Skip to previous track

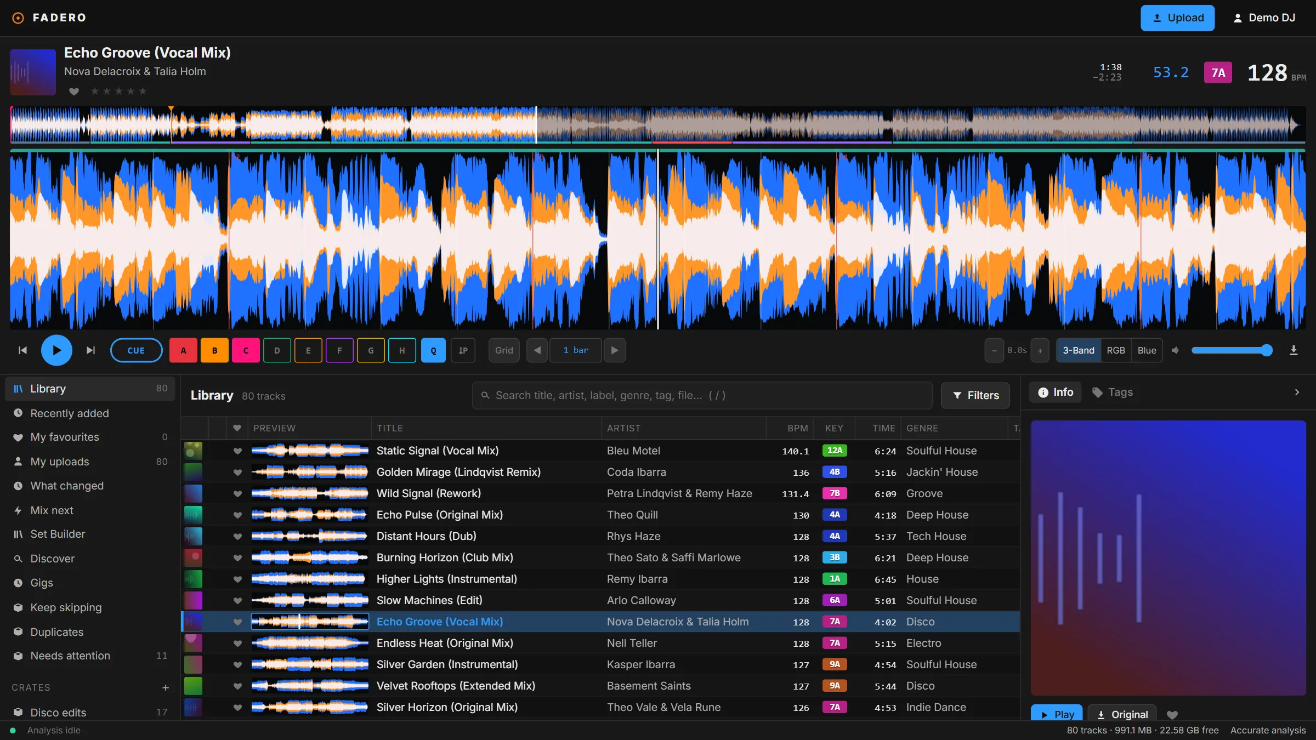[x=22, y=350]
